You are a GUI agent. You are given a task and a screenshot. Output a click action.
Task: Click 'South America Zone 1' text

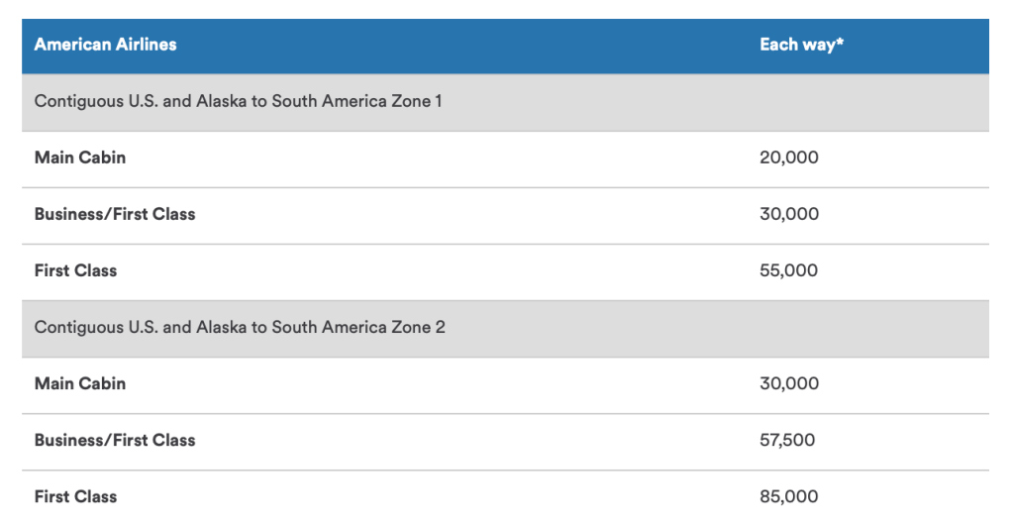tap(357, 101)
